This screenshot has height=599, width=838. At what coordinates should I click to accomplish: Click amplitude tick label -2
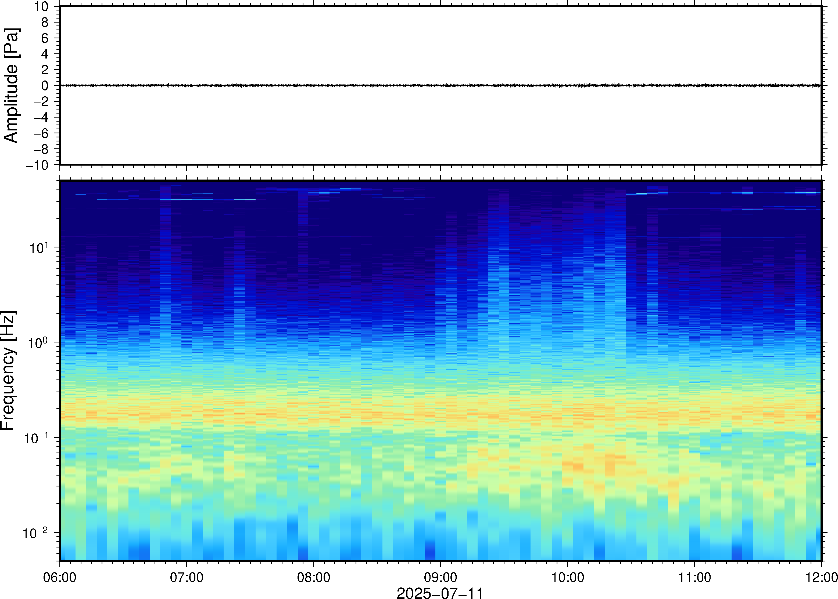[x=41, y=101]
